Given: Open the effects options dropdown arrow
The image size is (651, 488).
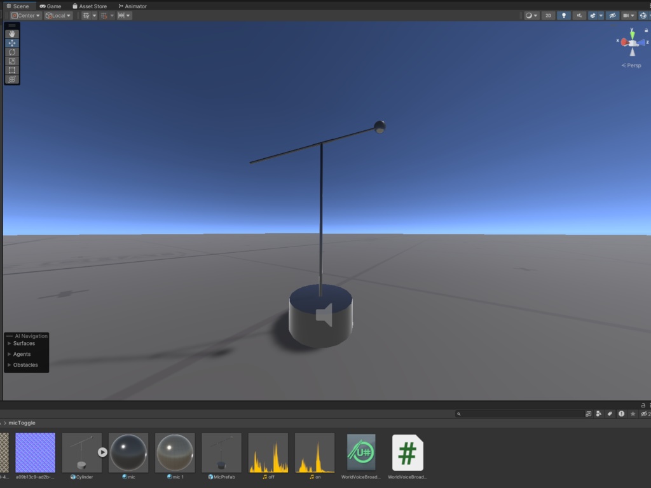Looking at the screenshot, I should 601,15.
